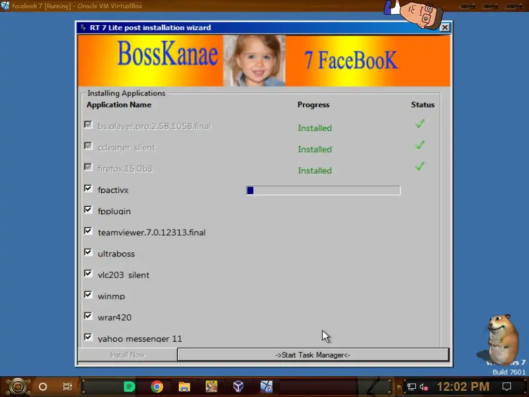Click the Install Now button
This screenshot has height=397, width=529.
(128, 355)
